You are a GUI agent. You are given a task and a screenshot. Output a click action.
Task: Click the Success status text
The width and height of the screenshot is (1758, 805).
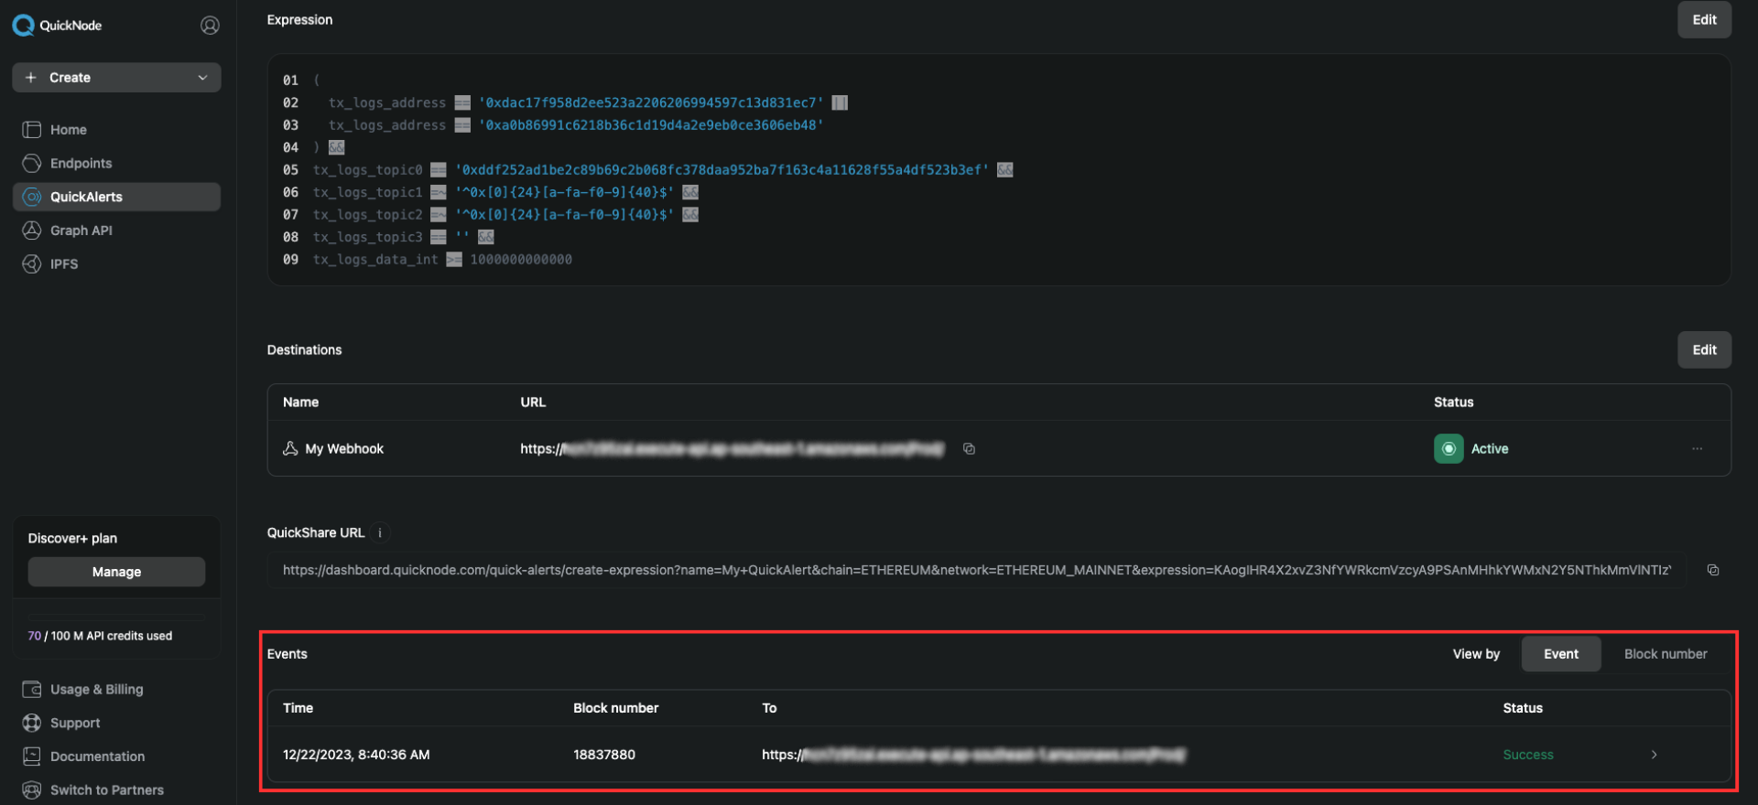[1528, 755]
